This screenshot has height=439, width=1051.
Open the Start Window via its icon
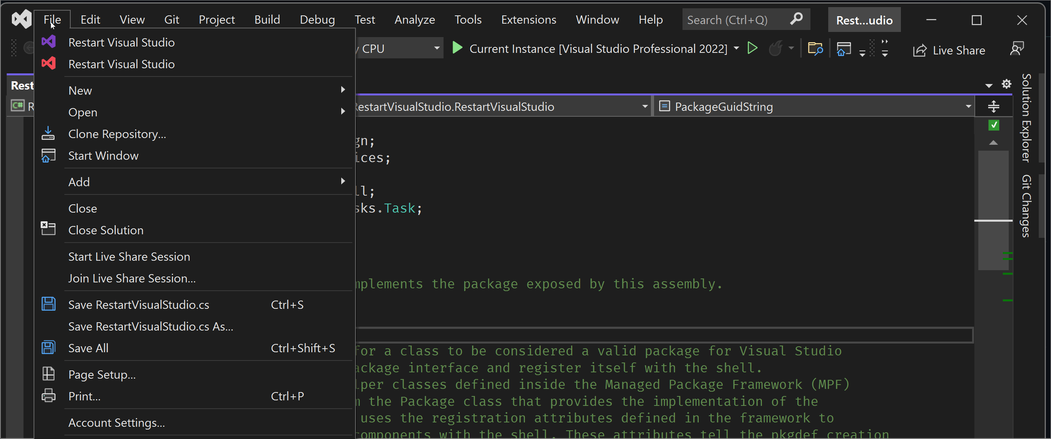[49, 155]
